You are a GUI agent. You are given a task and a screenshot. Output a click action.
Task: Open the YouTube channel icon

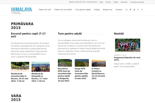click(x=134, y=10)
